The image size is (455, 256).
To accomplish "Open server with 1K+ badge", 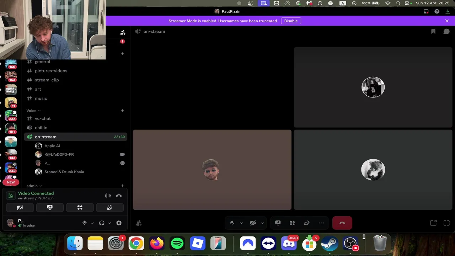I will [11, 128].
